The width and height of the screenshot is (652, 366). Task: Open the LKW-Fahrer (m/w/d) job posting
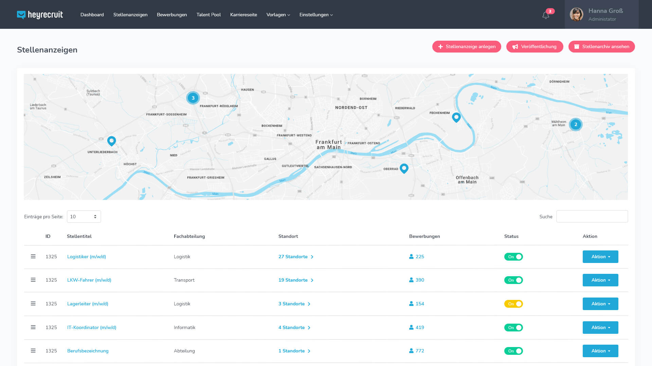coord(89,280)
